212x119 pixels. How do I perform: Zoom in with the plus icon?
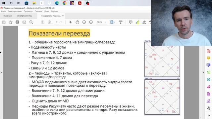91,22
